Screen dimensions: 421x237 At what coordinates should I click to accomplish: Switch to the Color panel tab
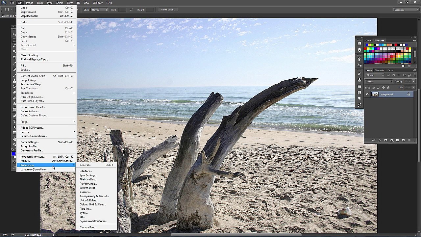tap(368, 40)
